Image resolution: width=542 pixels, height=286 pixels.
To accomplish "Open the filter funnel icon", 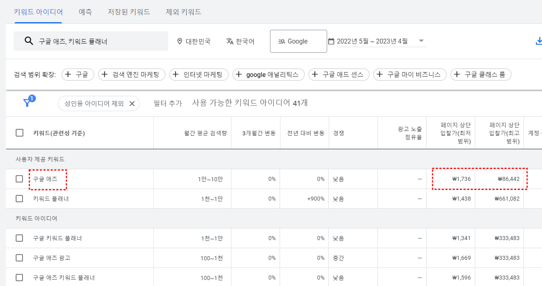I will (x=27, y=102).
